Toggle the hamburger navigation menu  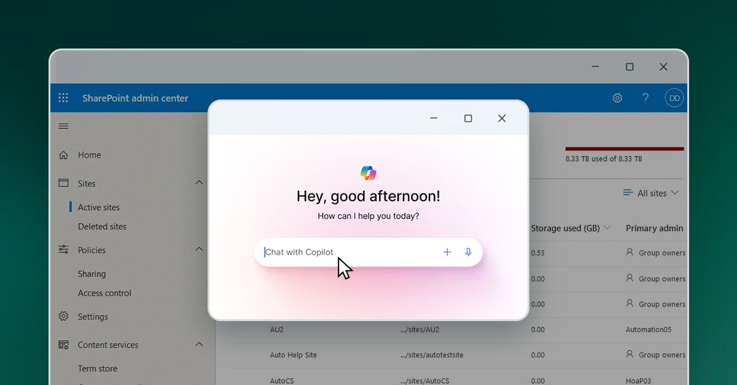pos(63,126)
